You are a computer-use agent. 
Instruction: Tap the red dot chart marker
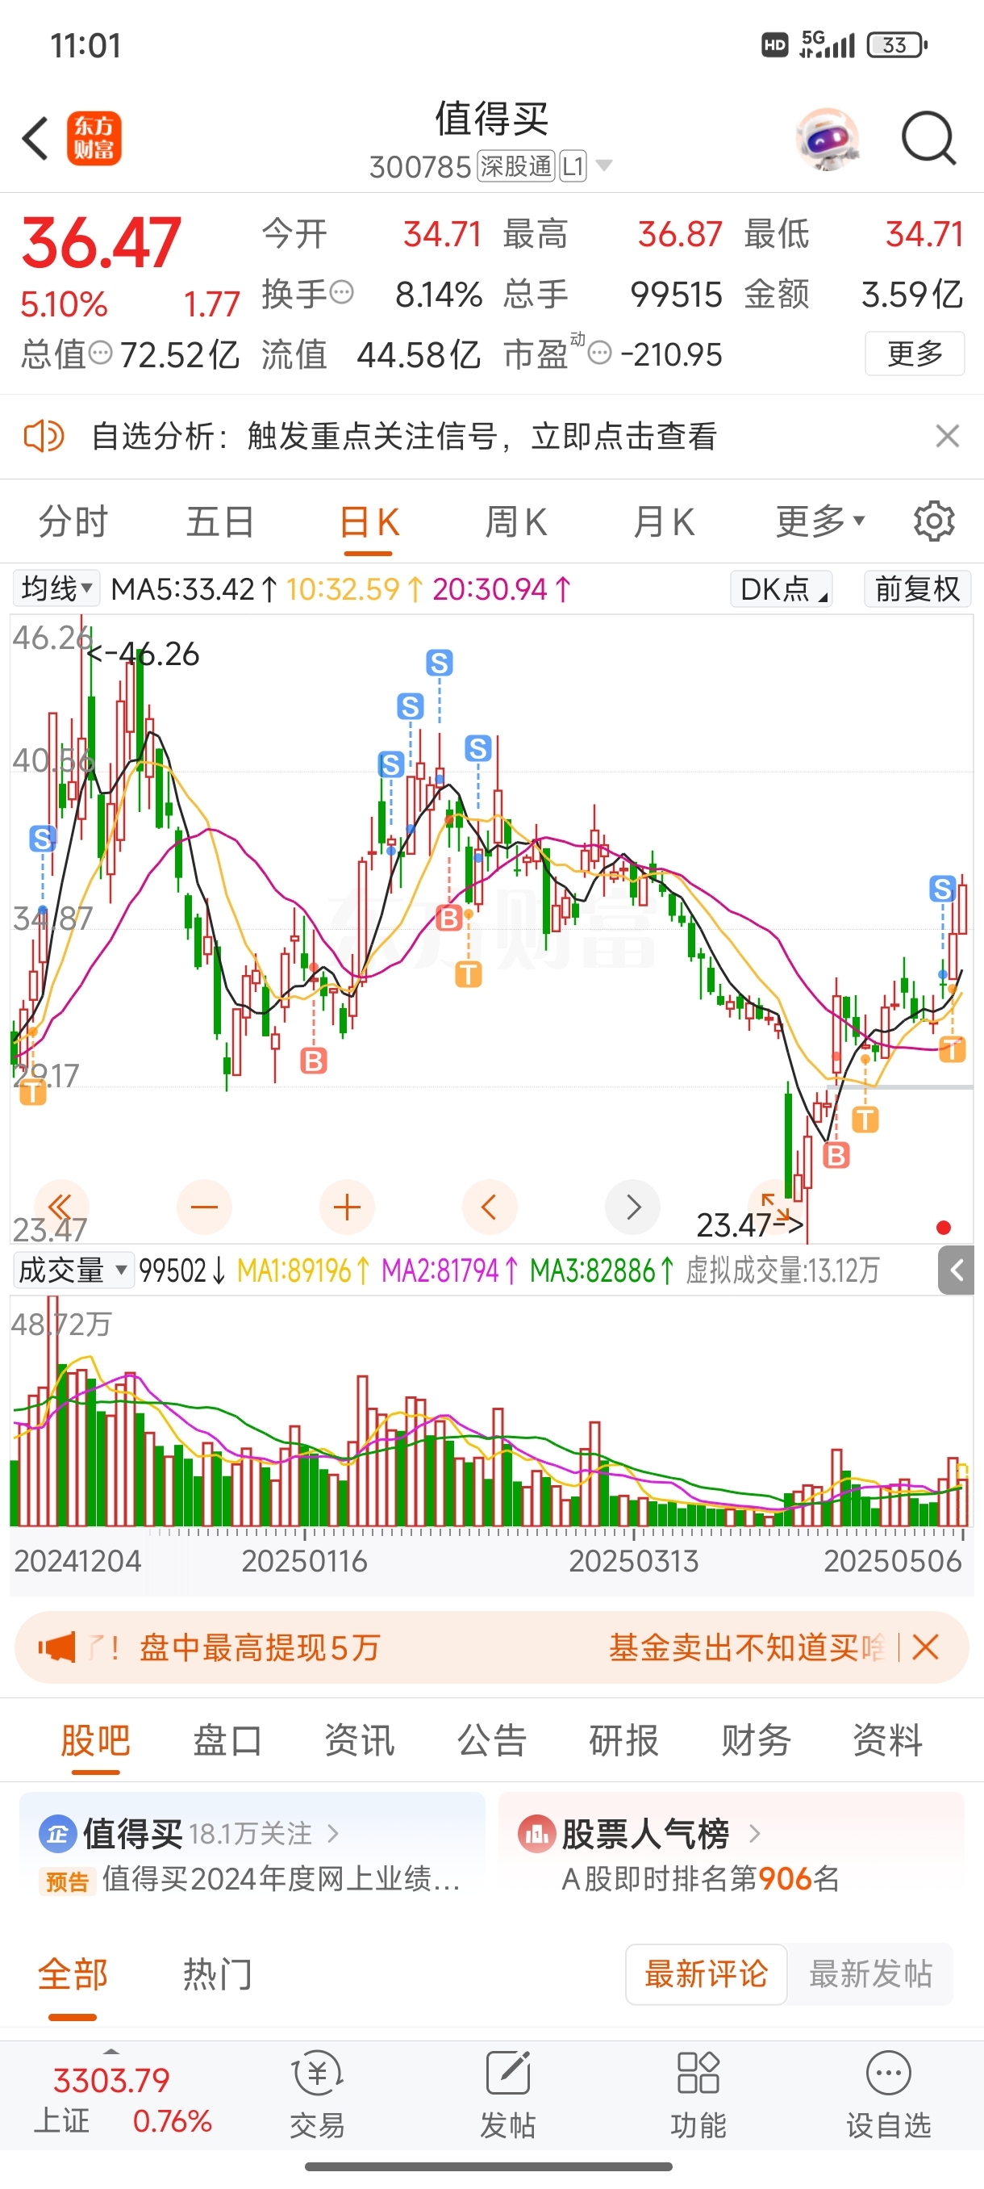click(943, 1227)
